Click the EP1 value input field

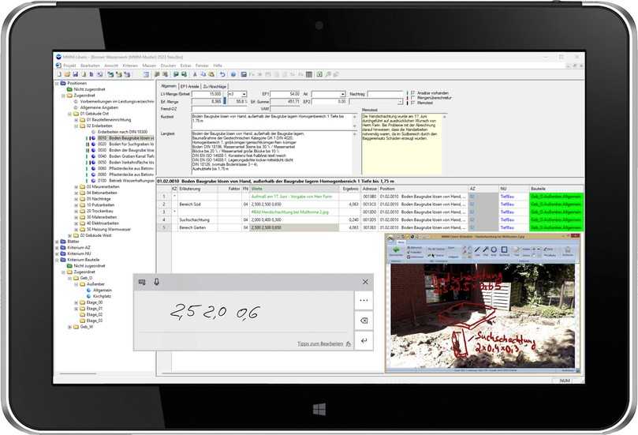285,94
